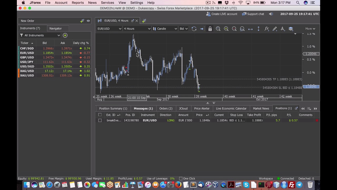Expand the More toolbar dropdown
Viewport: 337px width, 190px height.
310,28
